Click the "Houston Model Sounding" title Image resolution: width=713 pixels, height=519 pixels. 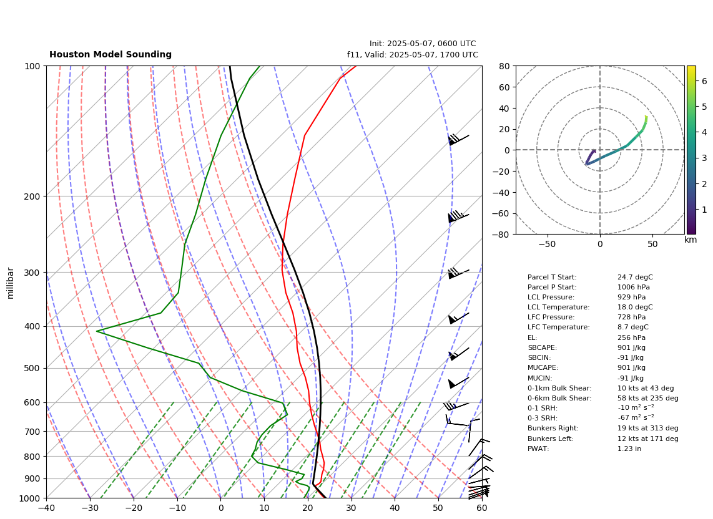(x=111, y=54)
